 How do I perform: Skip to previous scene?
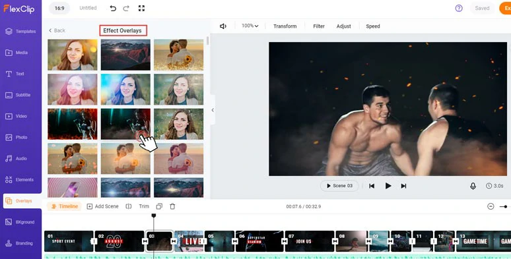pos(372,186)
